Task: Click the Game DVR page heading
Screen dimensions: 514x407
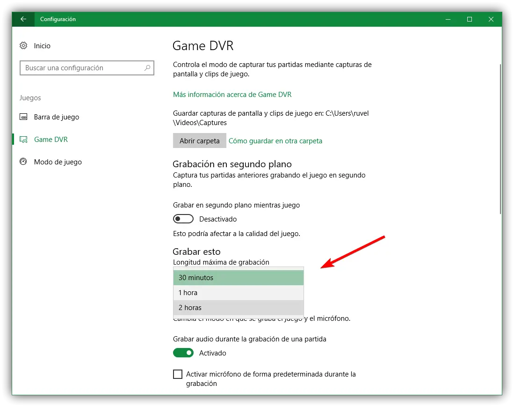Action: click(x=203, y=46)
